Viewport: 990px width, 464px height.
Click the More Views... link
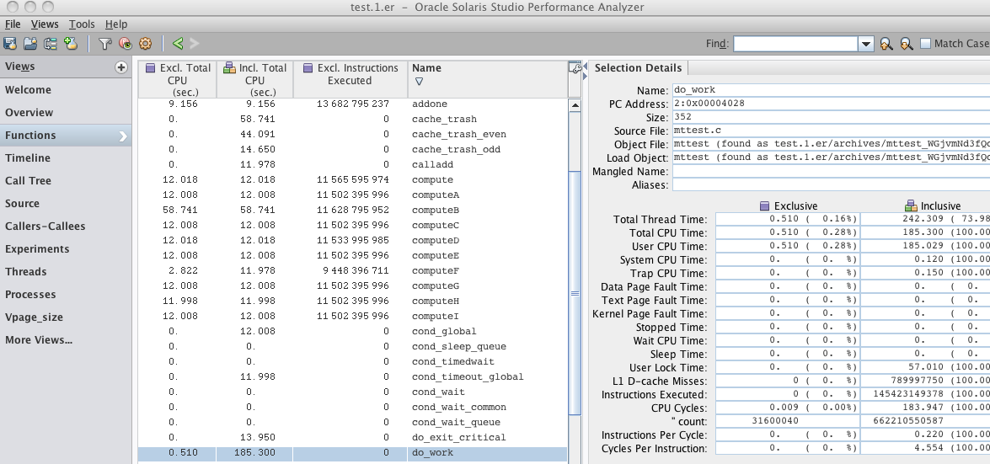[x=39, y=339]
